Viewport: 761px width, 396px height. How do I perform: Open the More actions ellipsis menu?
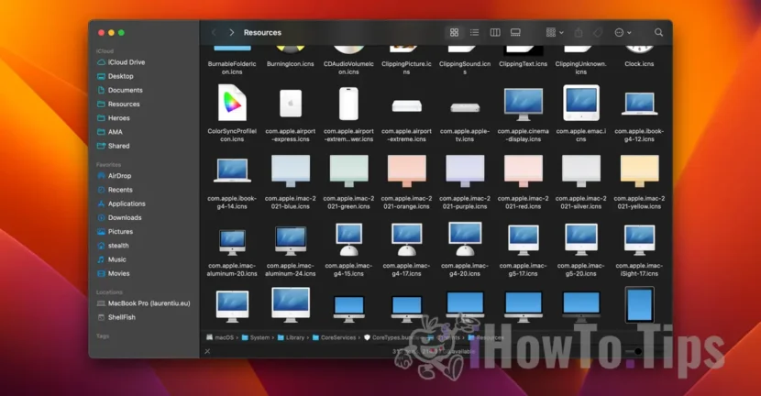(623, 32)
